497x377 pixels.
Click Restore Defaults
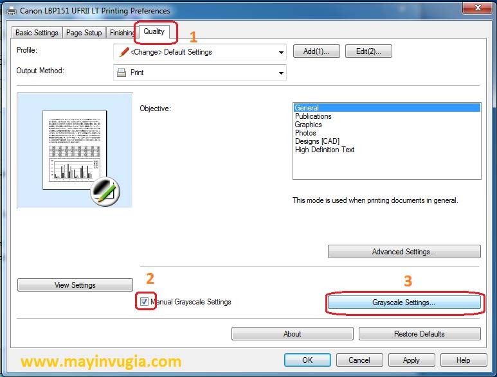420,333
